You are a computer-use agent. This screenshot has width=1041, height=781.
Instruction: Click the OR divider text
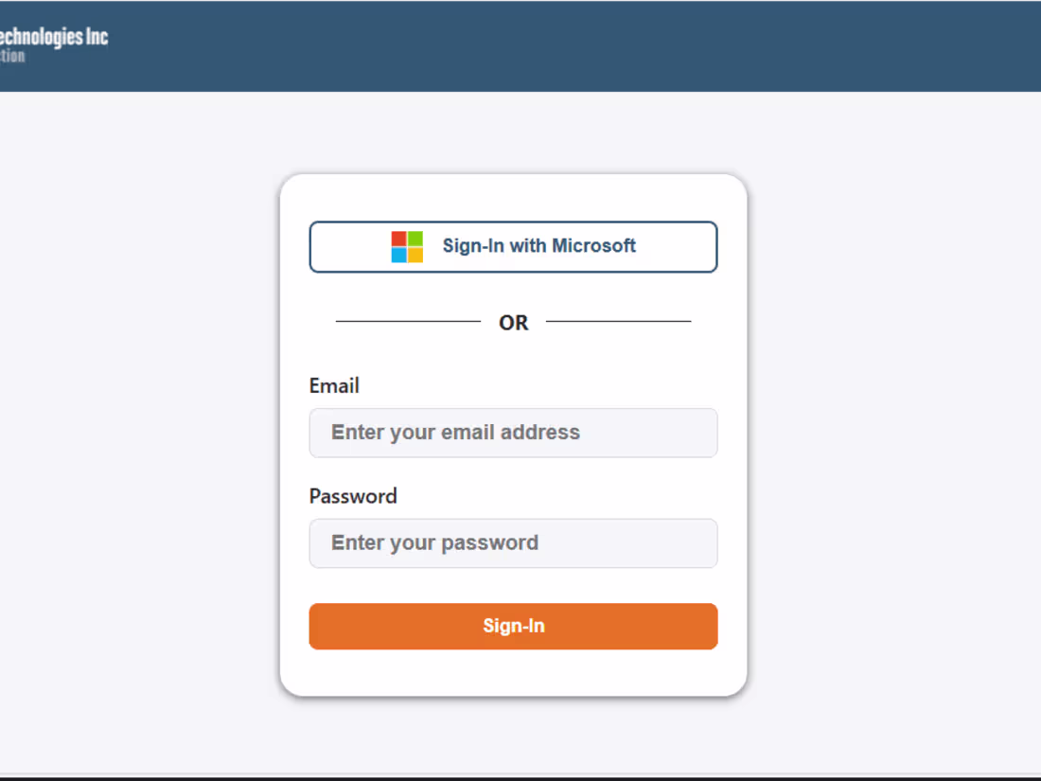click(513, 323)
